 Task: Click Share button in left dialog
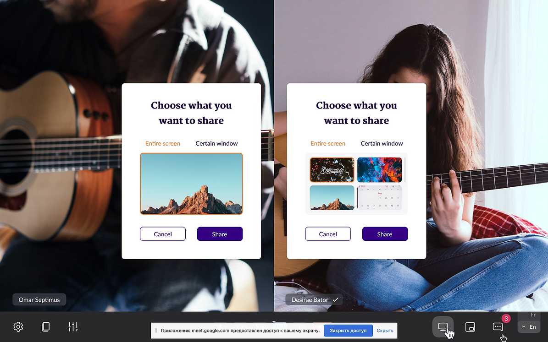pyautogui.click(x=220, y=234)
